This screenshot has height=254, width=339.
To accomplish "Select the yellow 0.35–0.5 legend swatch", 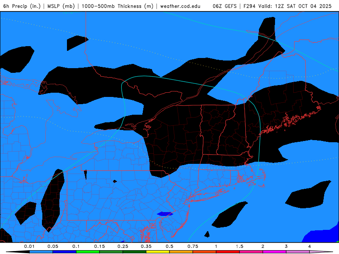I will (158, 252).
